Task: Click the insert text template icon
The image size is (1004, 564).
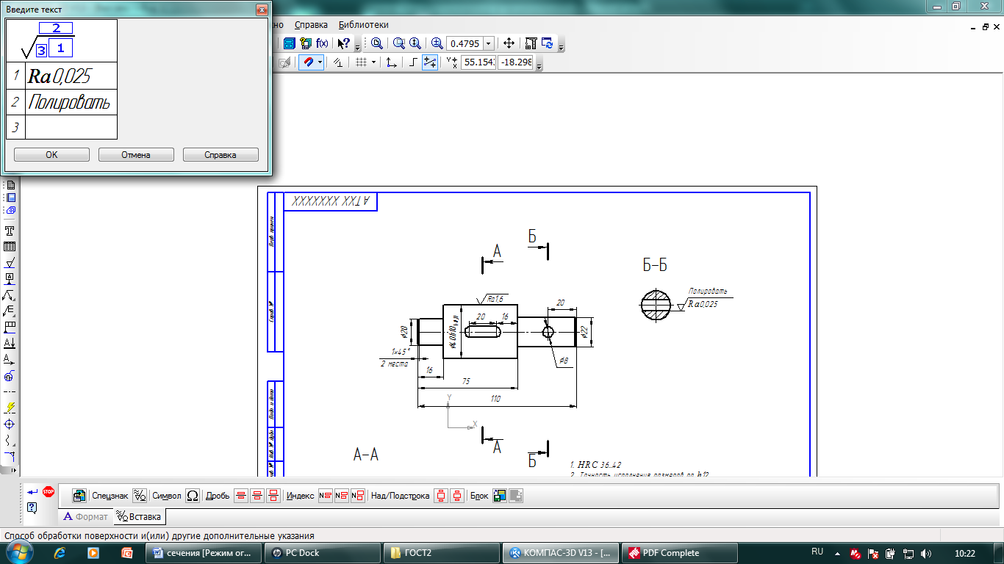Action: tap(79, 496)
